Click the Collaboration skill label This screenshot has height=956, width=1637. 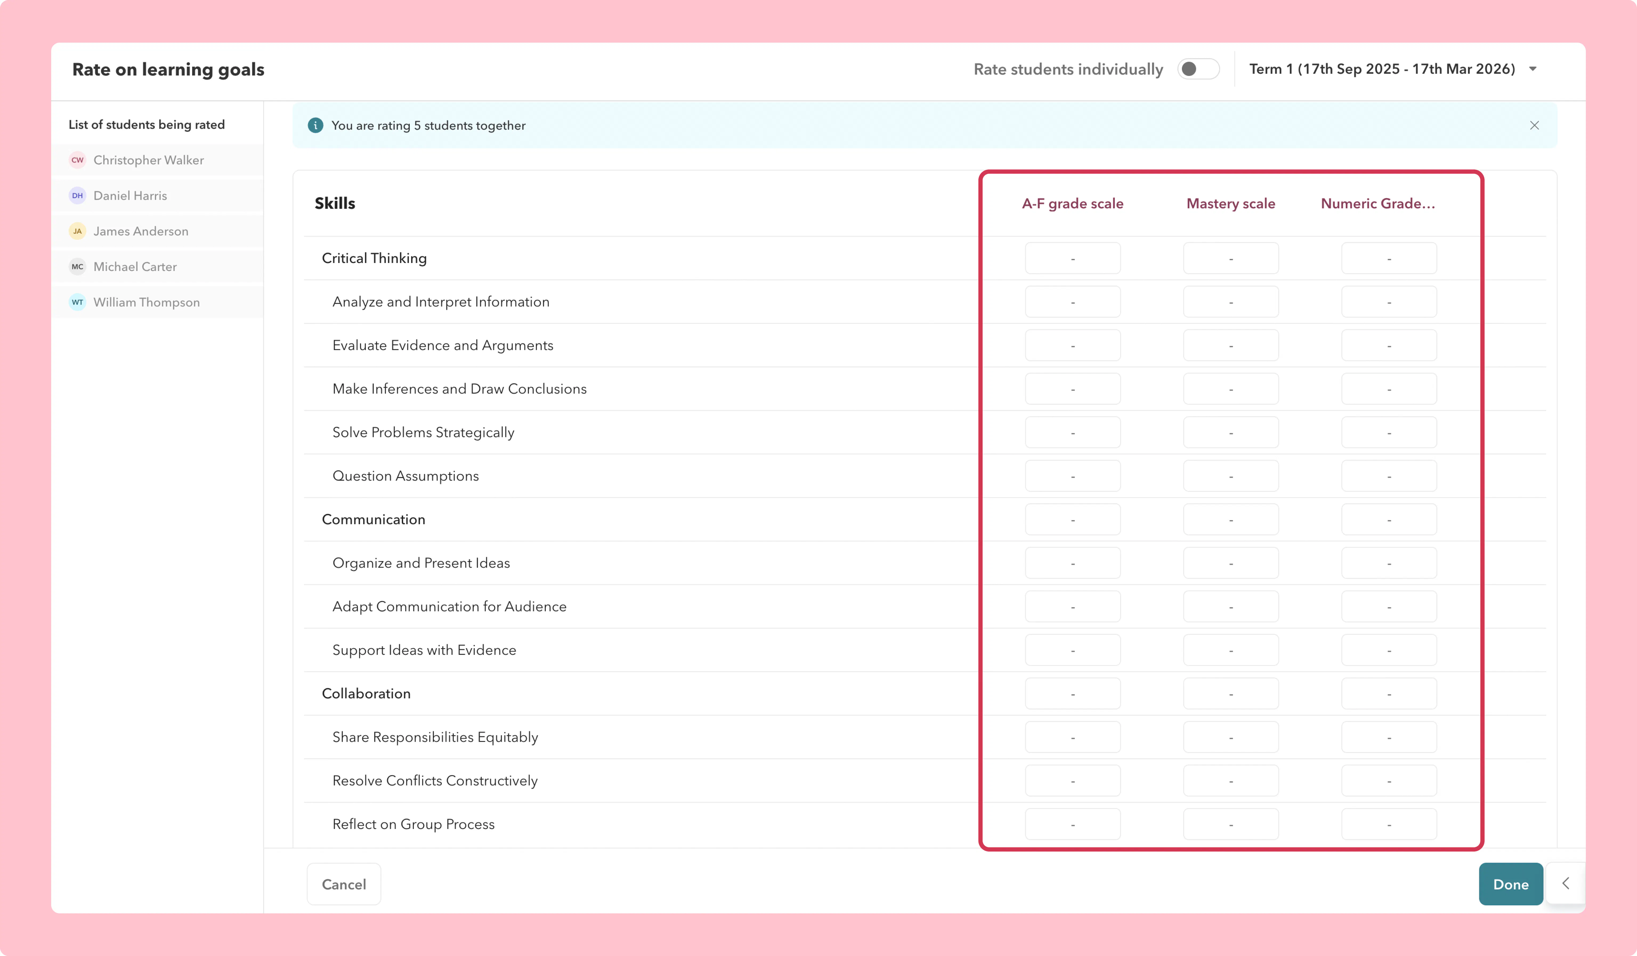tap(366, 693)
